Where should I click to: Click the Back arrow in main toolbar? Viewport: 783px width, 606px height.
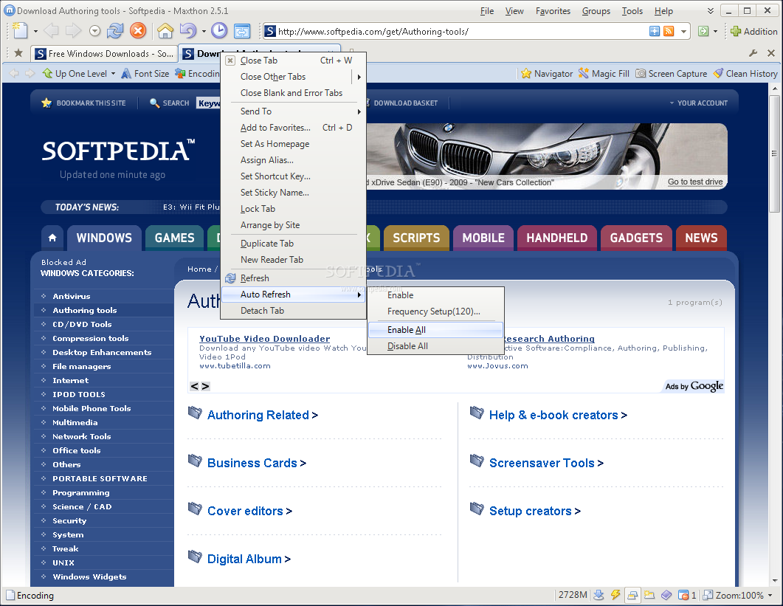click(x=50, y=31)
